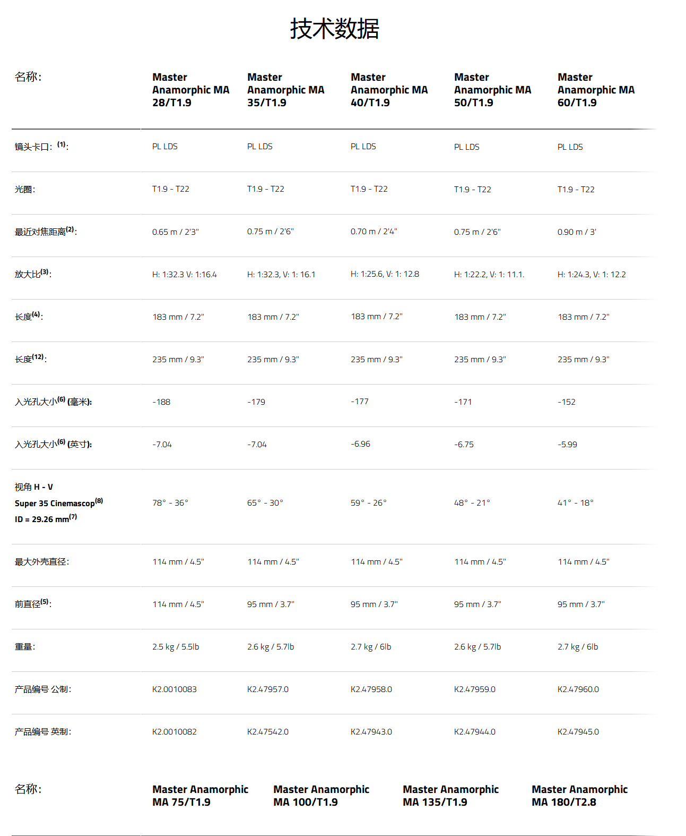Select the Master Anamorphic MA 180/T2.8 heading
The image size is (686, 836).
pos(579,796)
